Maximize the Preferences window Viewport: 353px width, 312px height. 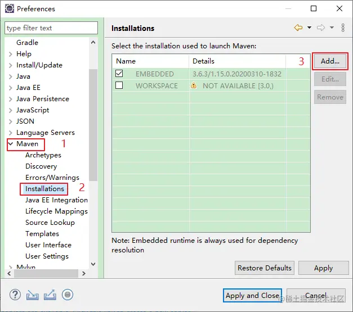tap(314, 8)
